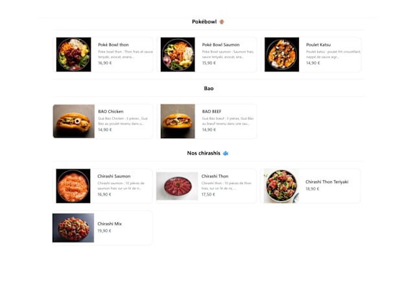Open the Chirashi Thon bowl photo
415x293 pixels.
click(x=177, y=186)
